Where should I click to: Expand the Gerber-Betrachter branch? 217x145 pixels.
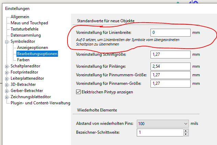(7, 91)
